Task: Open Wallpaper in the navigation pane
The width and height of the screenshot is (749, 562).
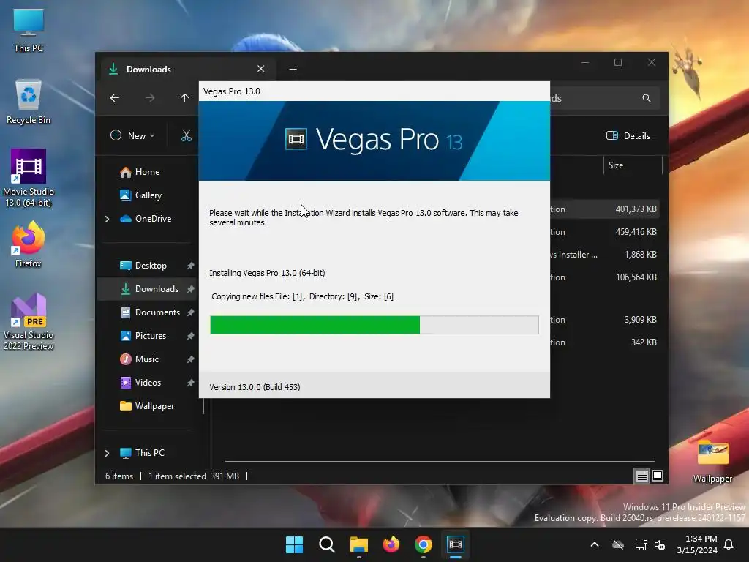Action: pyautogui.click(x=146, y=406)
